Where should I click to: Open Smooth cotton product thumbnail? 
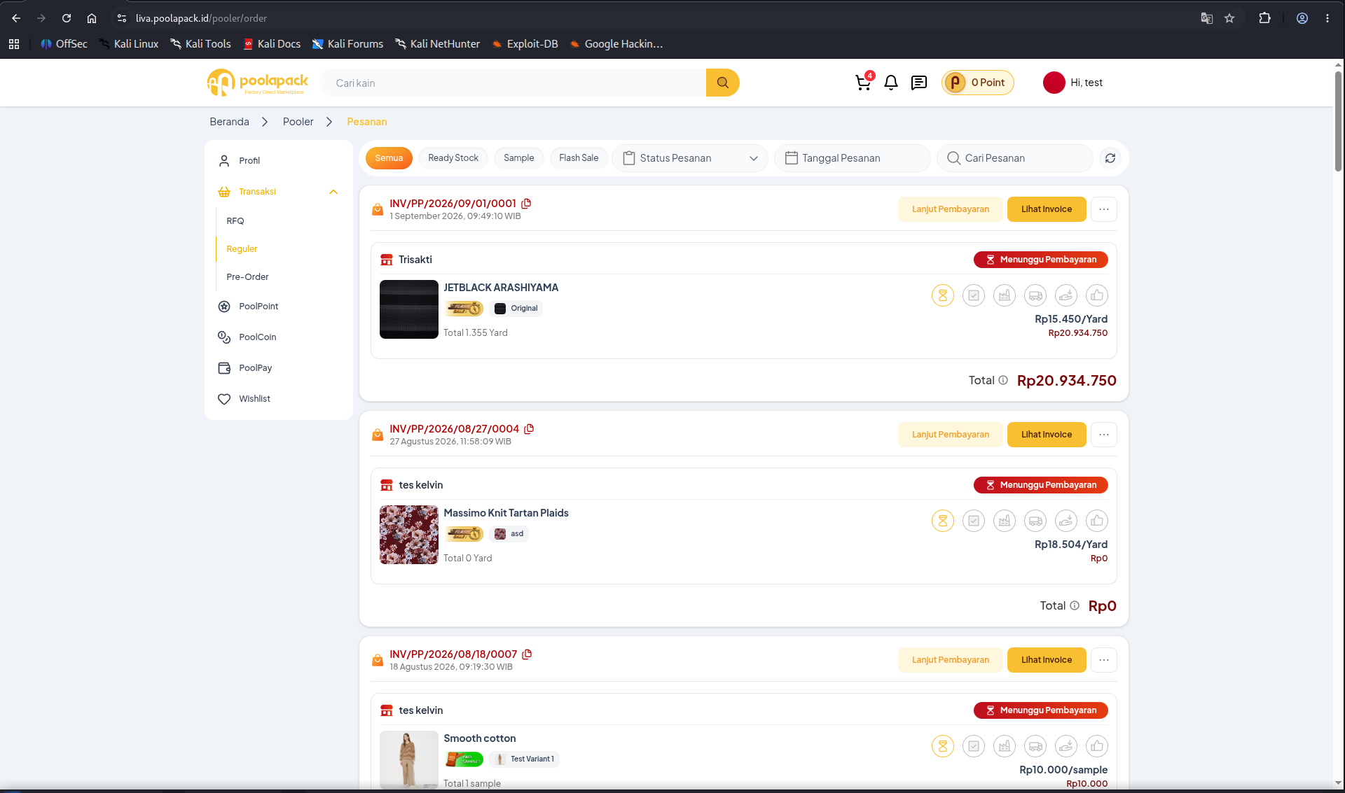click(x=409, y=760)
